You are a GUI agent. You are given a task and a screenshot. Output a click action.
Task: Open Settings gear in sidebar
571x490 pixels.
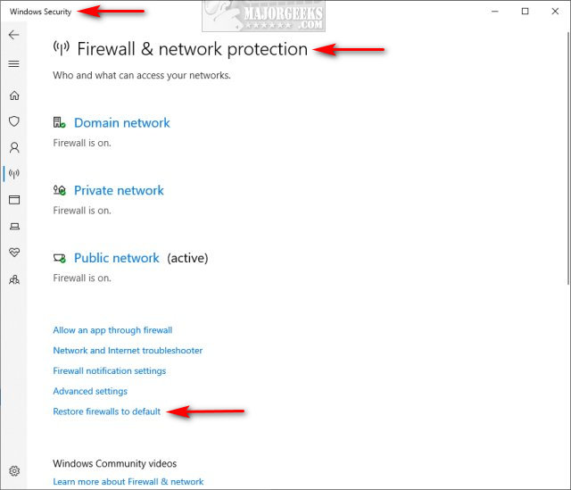point(14,471)
